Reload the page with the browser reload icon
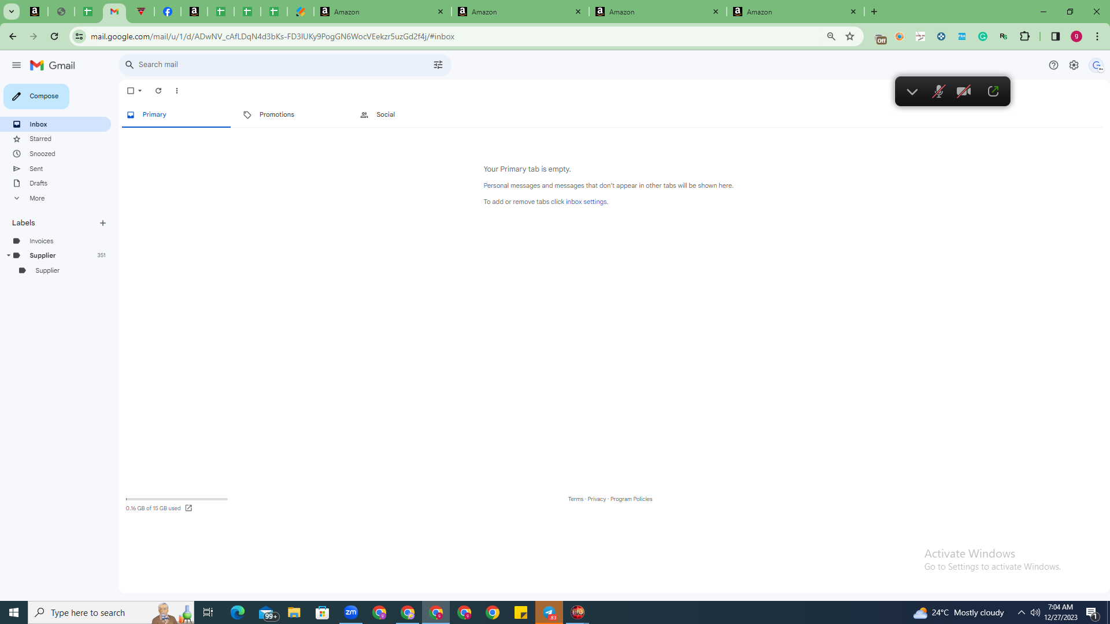This screenshot has height=624, width=1110. click(54, 36)
